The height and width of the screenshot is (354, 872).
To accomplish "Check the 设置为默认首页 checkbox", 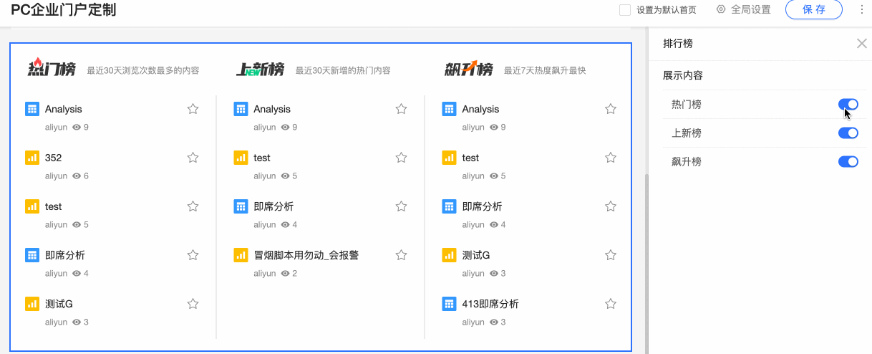I will click(625, 10).
